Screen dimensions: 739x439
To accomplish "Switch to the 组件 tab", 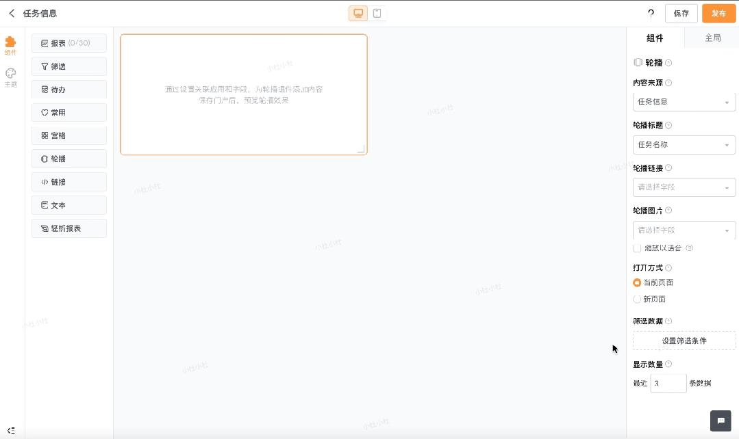I will pyautogui.click(x=655, y=38).
